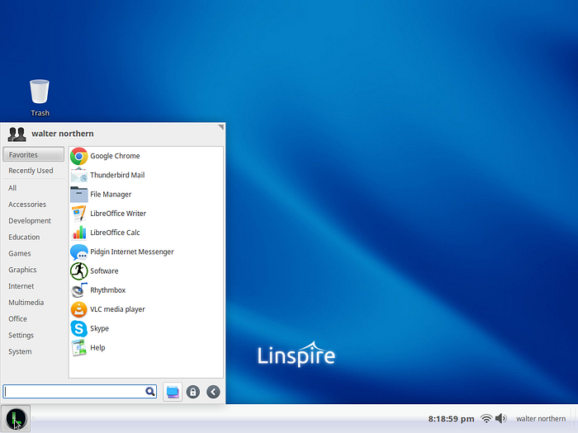Click the Trash icon on desktop
This screenshot has width=578, height=433.
40,92
